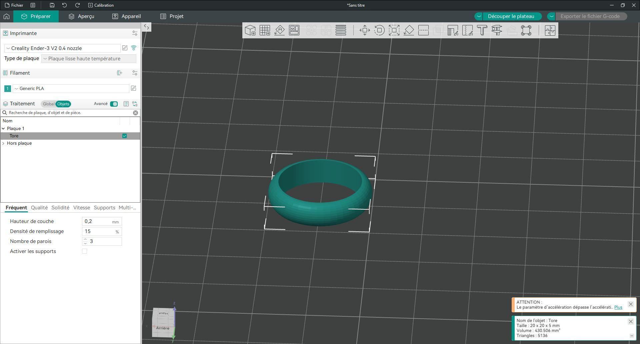
Task: Toggle the Avancé switch
Action: pyautogui.click(x=114, y=104)
